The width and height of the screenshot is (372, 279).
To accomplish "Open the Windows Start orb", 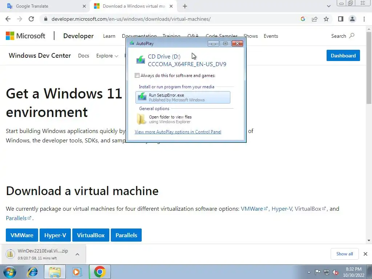I will 9,272.
